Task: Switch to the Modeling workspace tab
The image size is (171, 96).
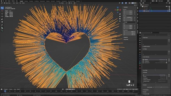Action: 26,1
